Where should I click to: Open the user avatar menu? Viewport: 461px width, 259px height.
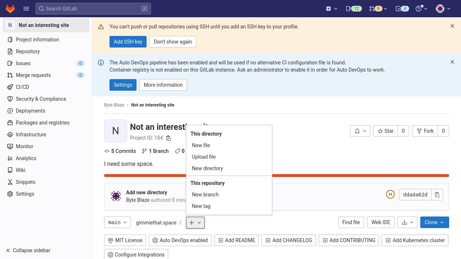443,9
